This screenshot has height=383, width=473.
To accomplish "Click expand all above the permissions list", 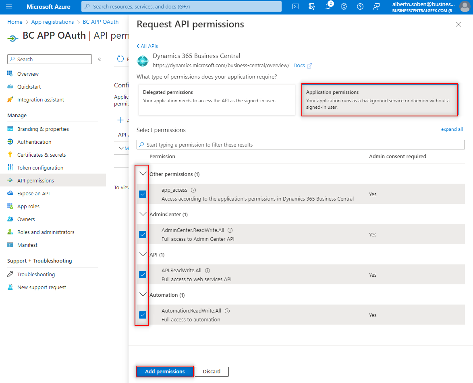I will pyautogui.click(x=452, y=129).
